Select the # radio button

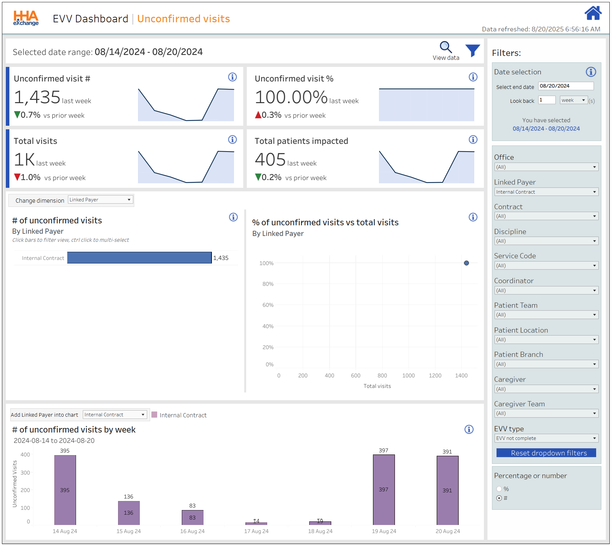tap(499, 498)
